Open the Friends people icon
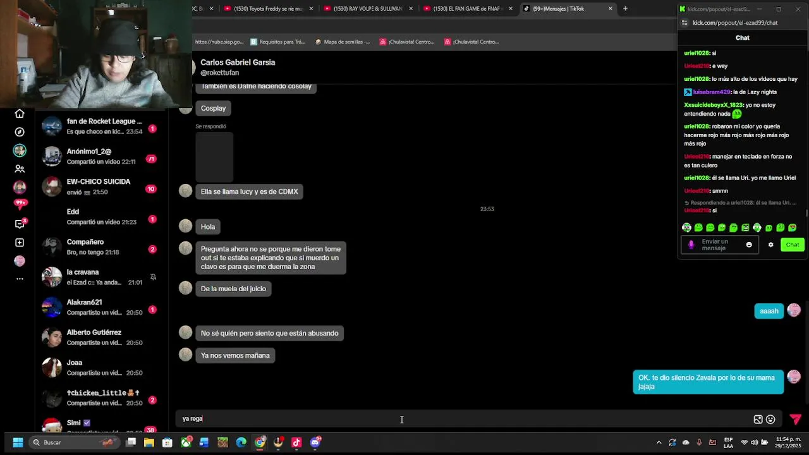 point(20,169)
